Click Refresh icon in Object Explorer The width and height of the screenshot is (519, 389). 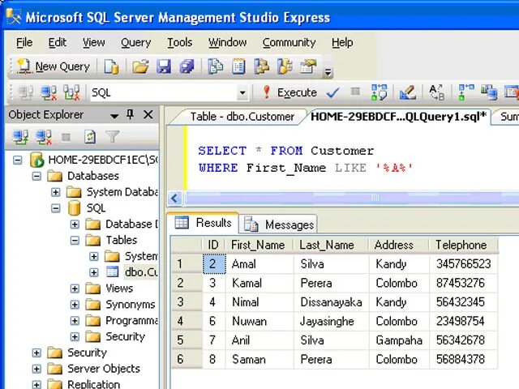tap(90, 137)
